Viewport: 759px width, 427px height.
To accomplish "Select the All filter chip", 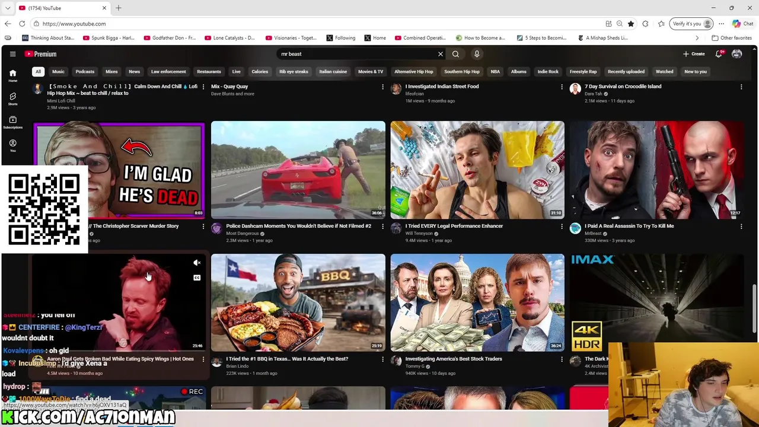I will pos(38,72).
